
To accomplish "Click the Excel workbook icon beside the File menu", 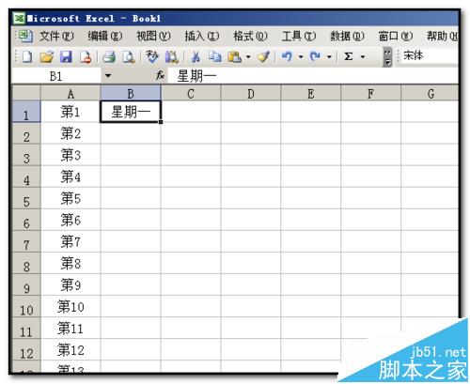I will (24, 37).
